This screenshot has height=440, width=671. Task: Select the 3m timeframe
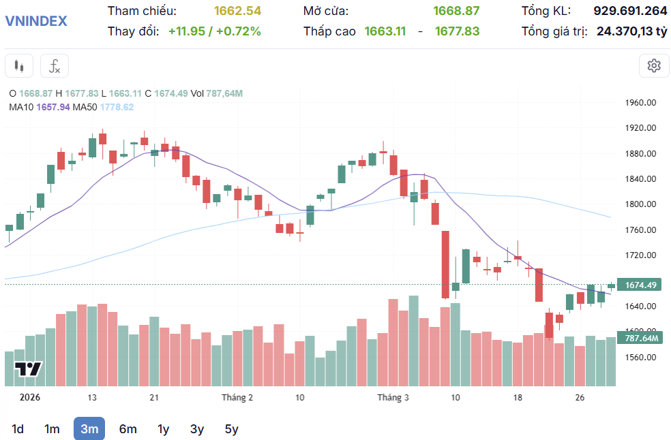pyautogui.click(x=89, y=429)
